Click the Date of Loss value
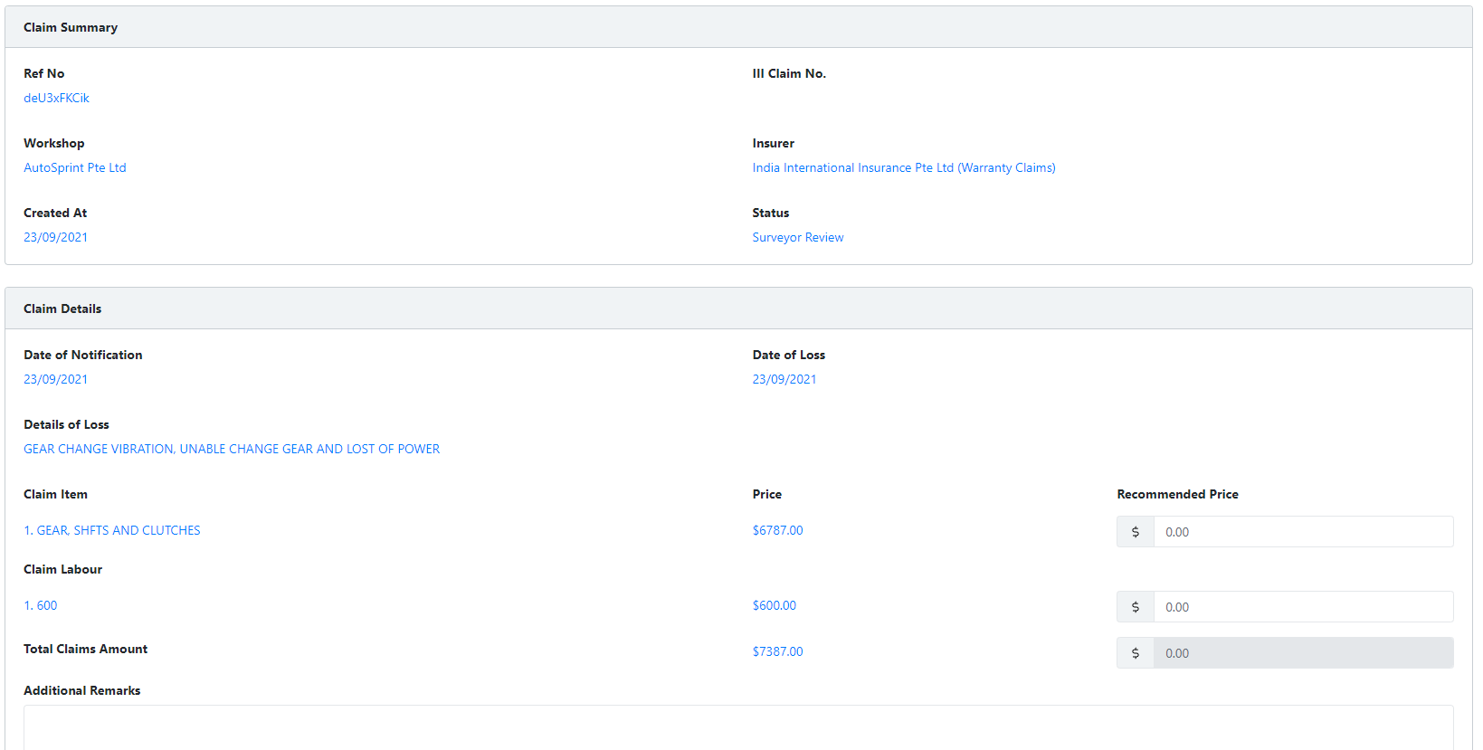Image resolution: width=1483 pixels, height=750 pixels. (x=784, y=379)
